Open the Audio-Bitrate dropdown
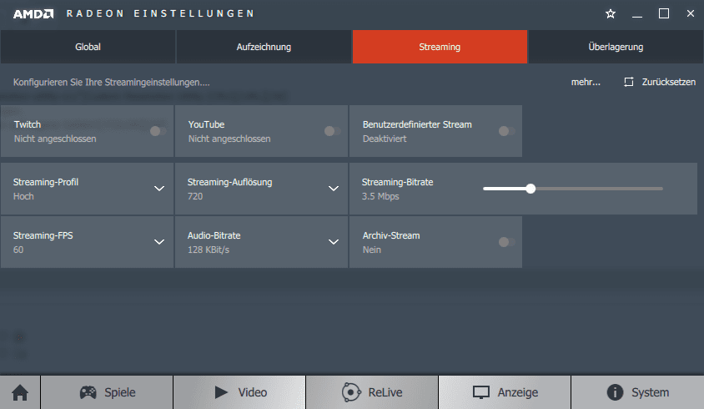Viewport: 704px width, 409px height. 333,242
